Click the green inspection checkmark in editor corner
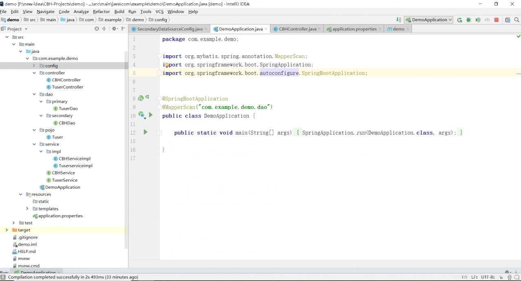Screen dimensions: 521x281 click(x=519, y=37)
